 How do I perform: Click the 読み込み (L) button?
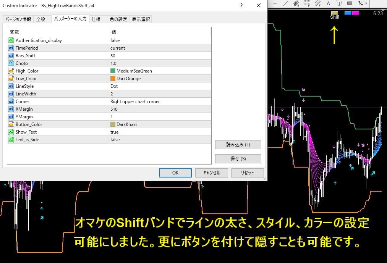238,145
